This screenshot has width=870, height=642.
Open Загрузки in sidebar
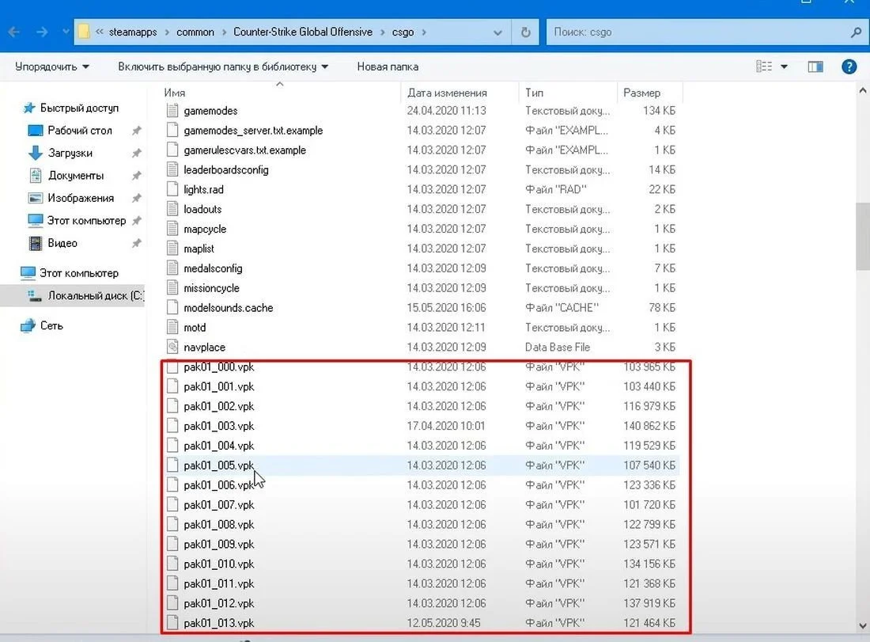(x=70, y=154)
